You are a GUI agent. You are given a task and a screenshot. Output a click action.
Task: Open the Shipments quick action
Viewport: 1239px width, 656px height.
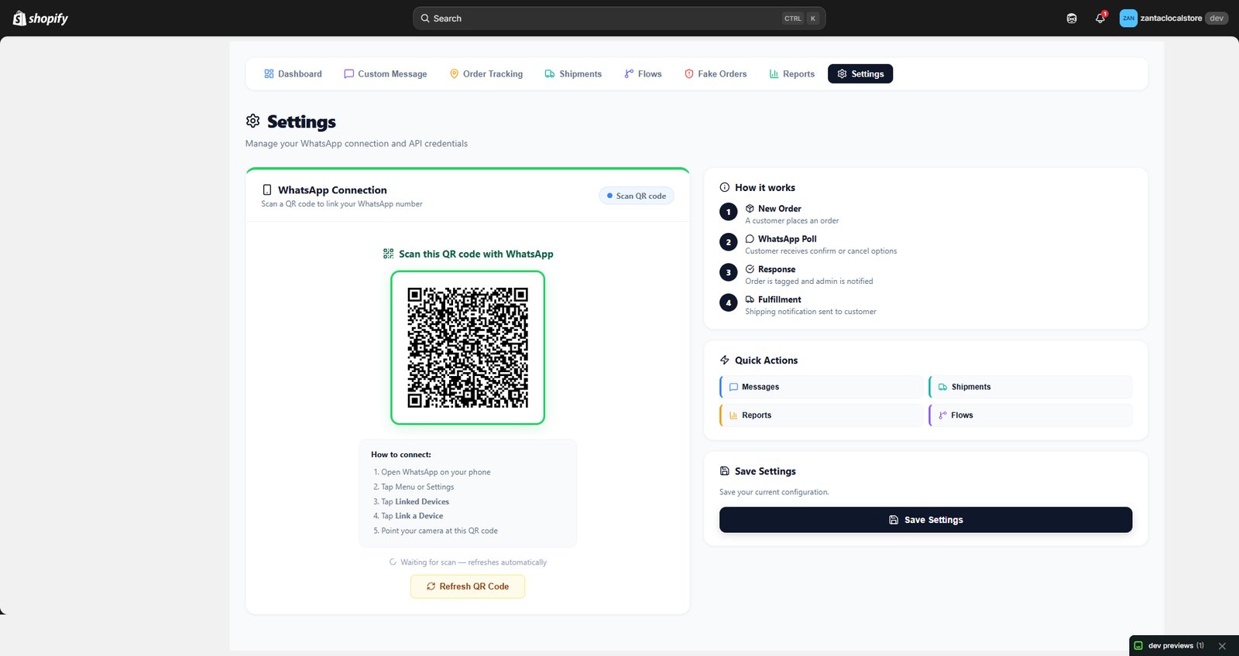1030,387
